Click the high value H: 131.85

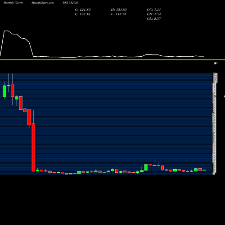coord(119,10)
